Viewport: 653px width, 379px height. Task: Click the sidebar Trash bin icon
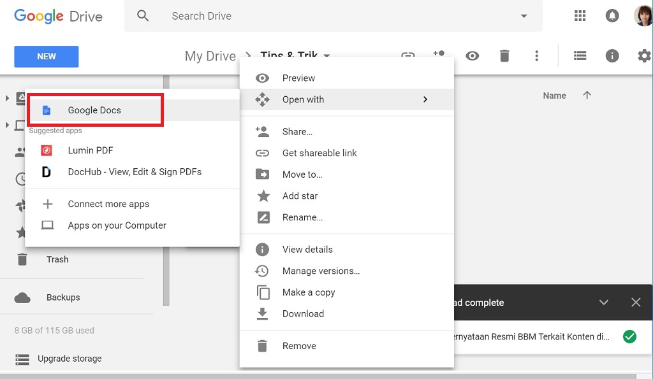(x=22, y=260)
